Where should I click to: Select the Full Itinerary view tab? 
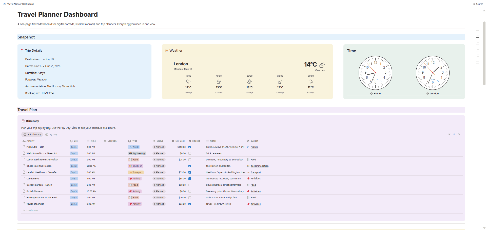(32, 135)
